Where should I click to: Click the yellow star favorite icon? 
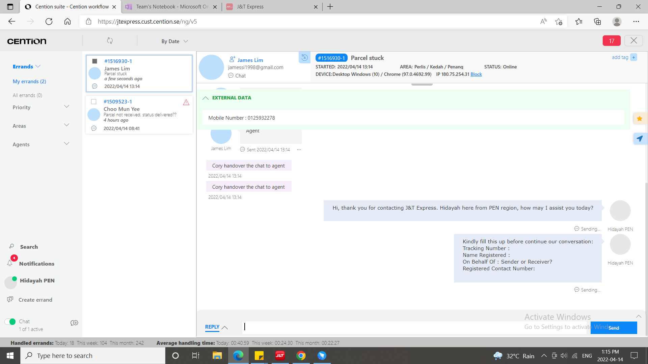click(x=640, y=119)
